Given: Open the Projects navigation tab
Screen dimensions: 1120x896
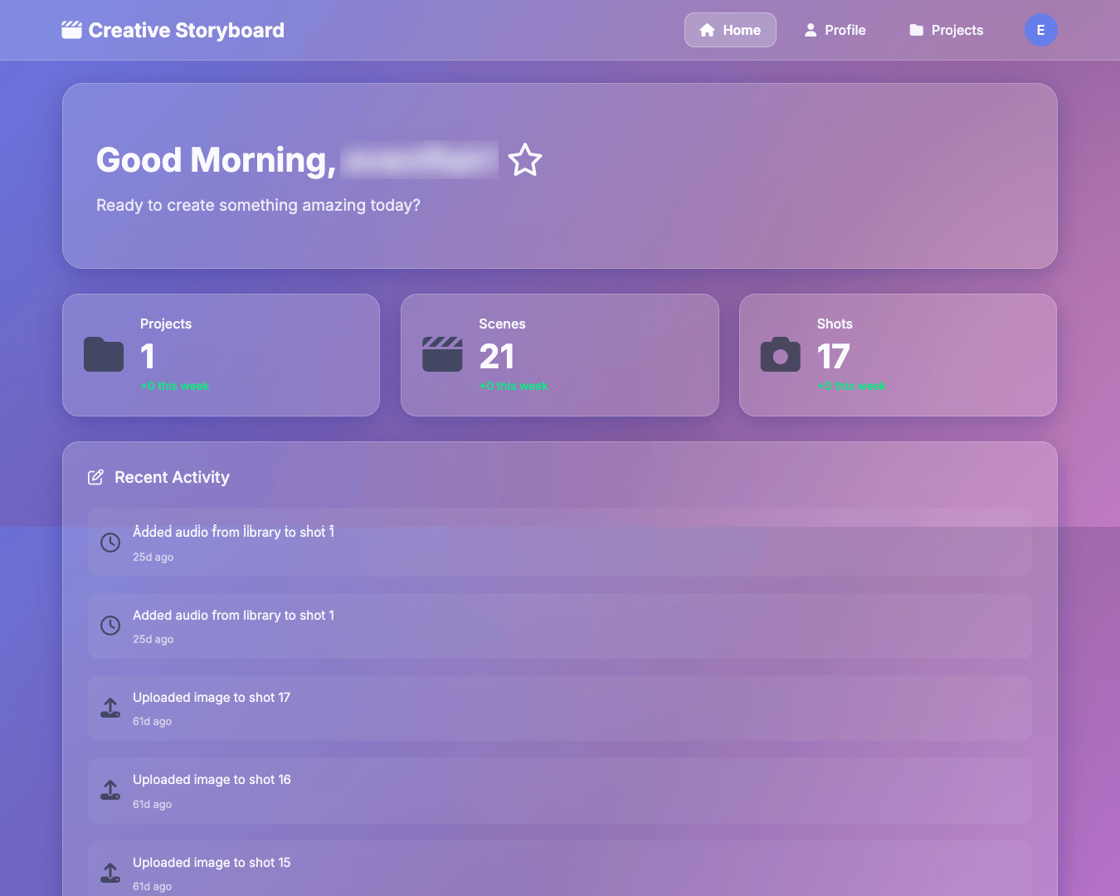Looking at the screenshot, I should (947, 30).
